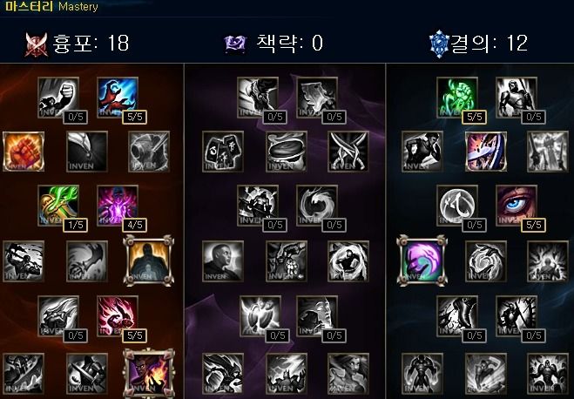The image size is (574, 399).
Task: Select the grey flexing arm mastery 0/5
Action: pos(58,98)
